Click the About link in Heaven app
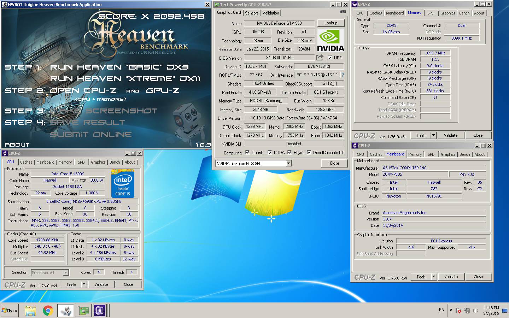The image size is (509, 318). click(x=17, y=145)
